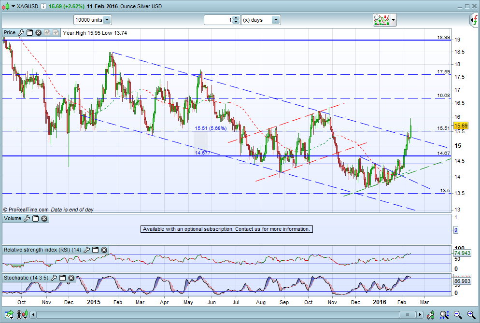The height and width of the screenshot is (323, 480).
Task: Click the volume subscription information notice
Action: [226, 229]
